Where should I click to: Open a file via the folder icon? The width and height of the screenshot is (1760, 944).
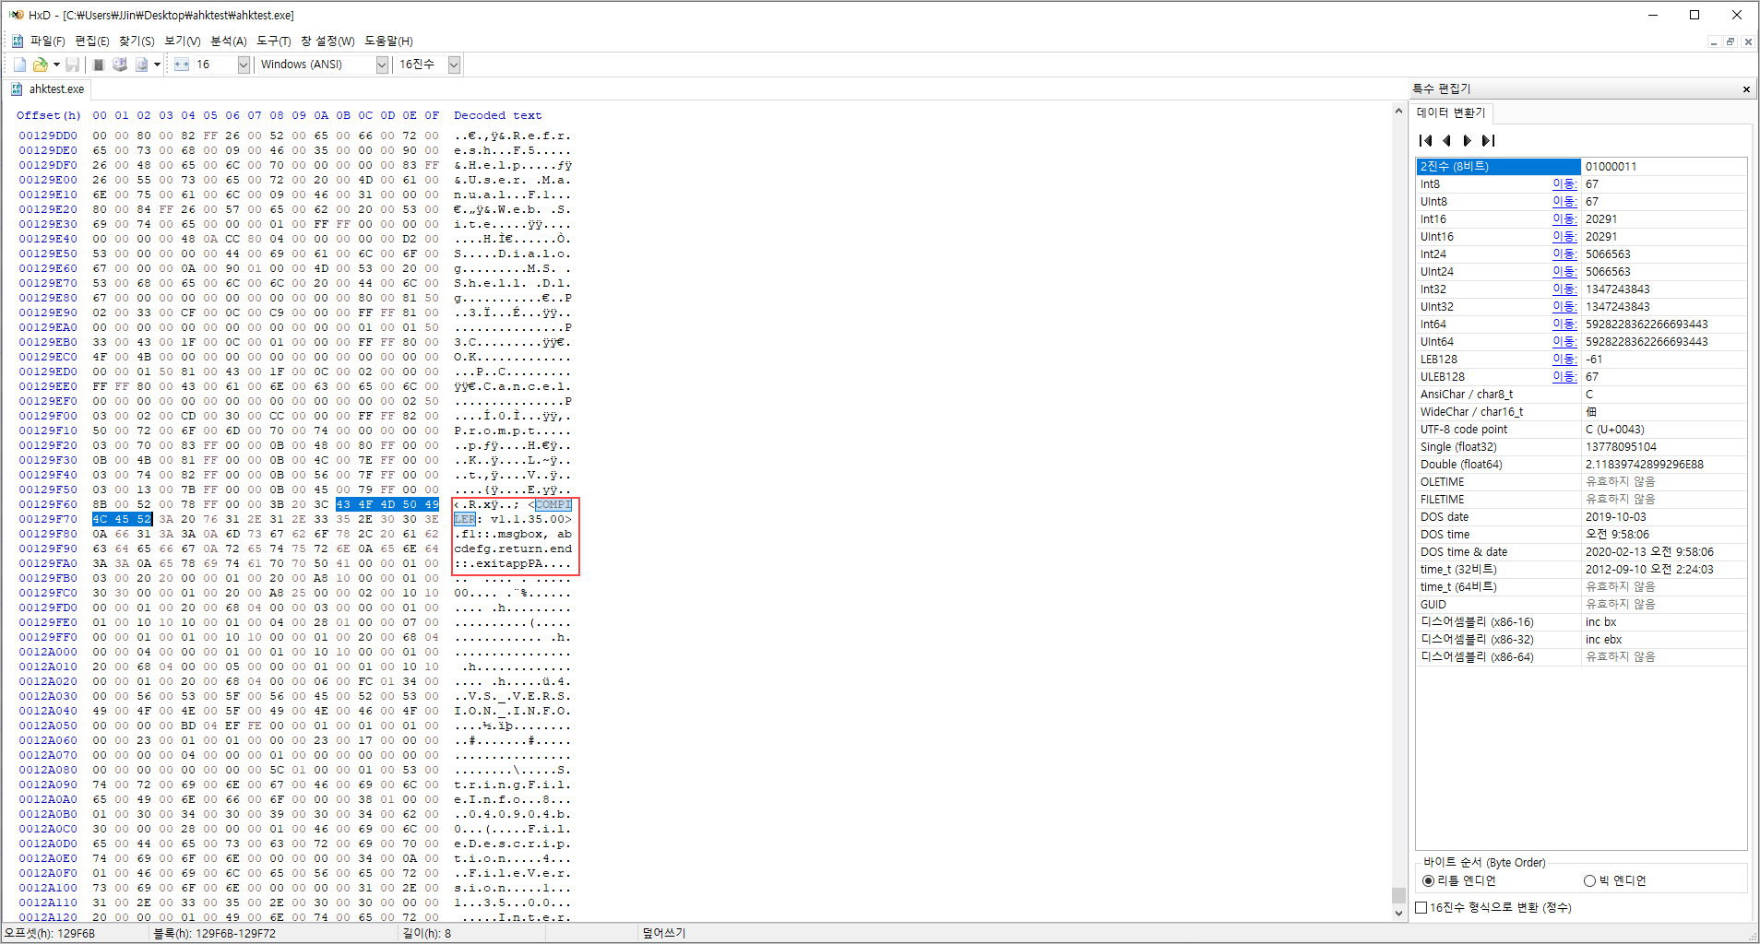pos(40,65)
